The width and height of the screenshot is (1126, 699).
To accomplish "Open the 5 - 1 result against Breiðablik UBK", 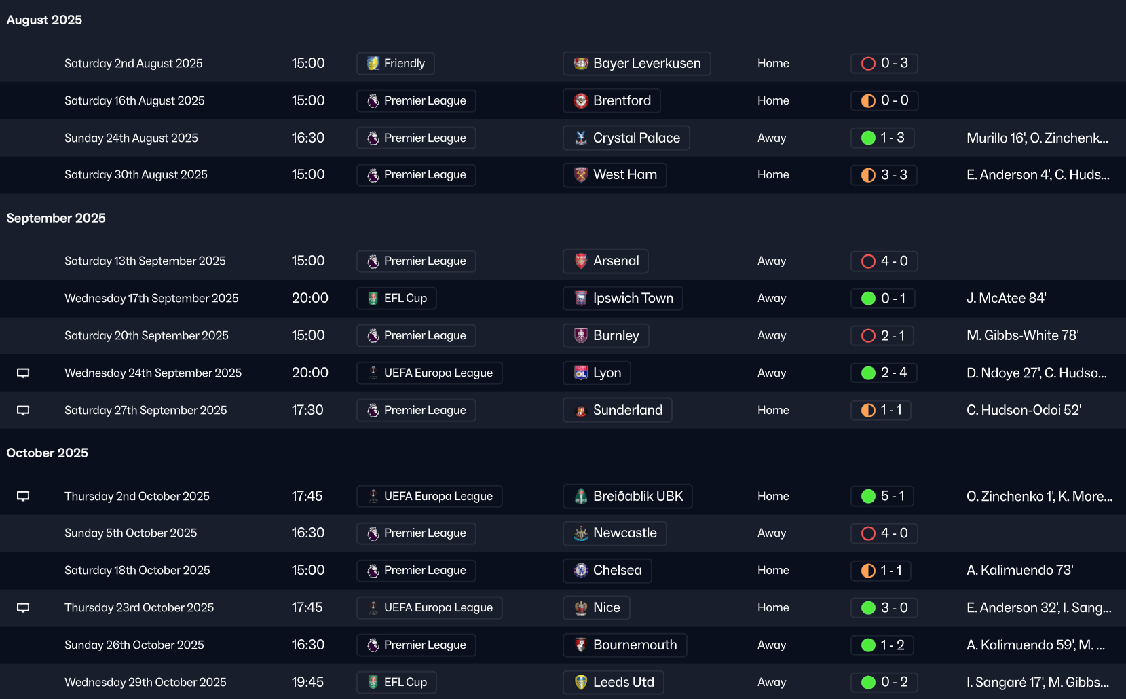I will (882, 496).
